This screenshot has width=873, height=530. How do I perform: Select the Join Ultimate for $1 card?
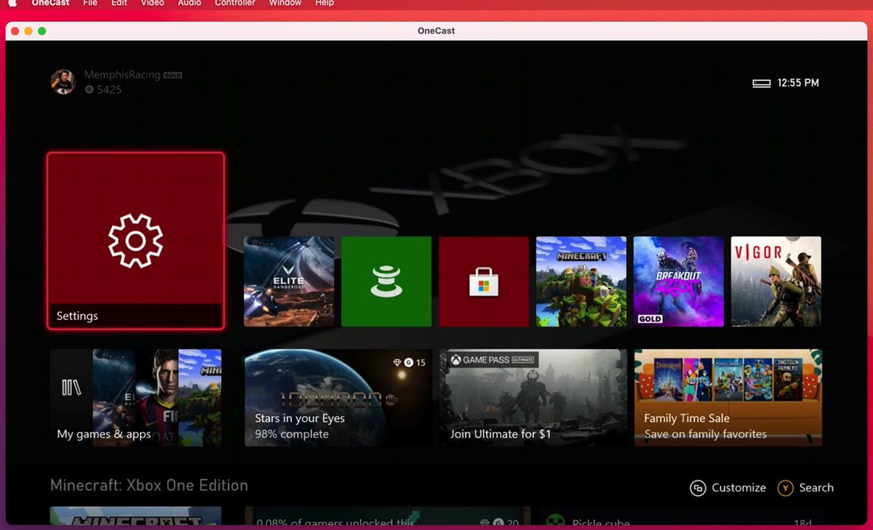[533, 398]
